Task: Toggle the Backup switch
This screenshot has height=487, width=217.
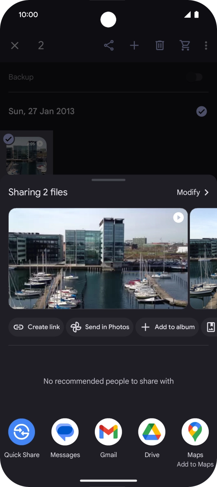Action: [x=195, y=77]
